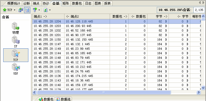The image size is (206, 101).
Task: Click vertical scrollbar down arrow
Action: (203, 88)
